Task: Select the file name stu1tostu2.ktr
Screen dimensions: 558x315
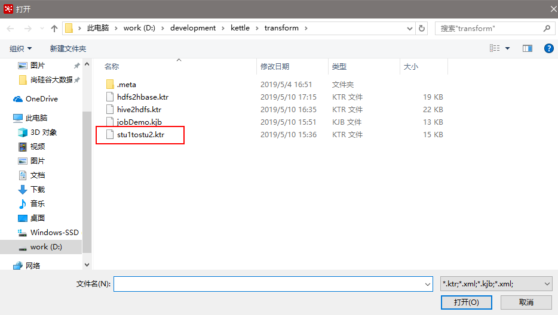Action: pos(140,135)
